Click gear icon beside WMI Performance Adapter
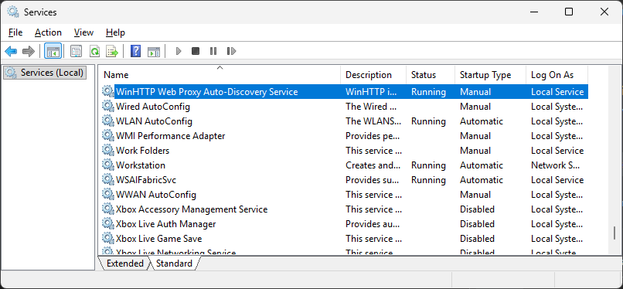 (x=107, y=135)
